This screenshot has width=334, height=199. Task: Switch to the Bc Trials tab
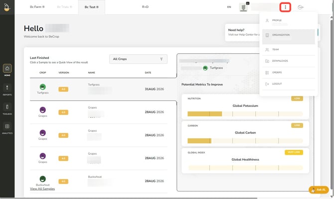click(64, 7)
